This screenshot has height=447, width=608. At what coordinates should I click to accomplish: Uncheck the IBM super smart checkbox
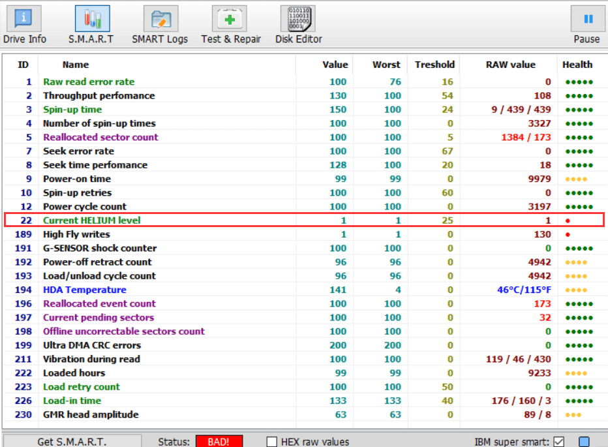(x=559, y=442)
